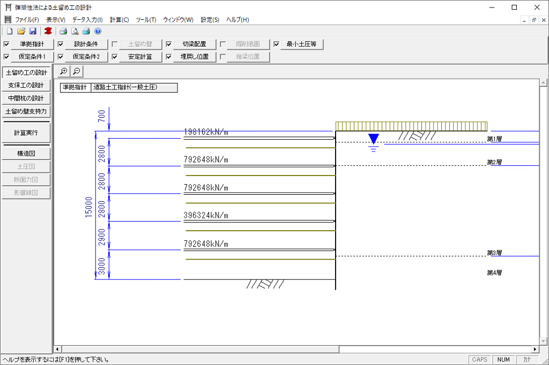The height and width of the screenshot is (365, 549).
Task: Open a file with the folder icon
Action: point(21,31)
